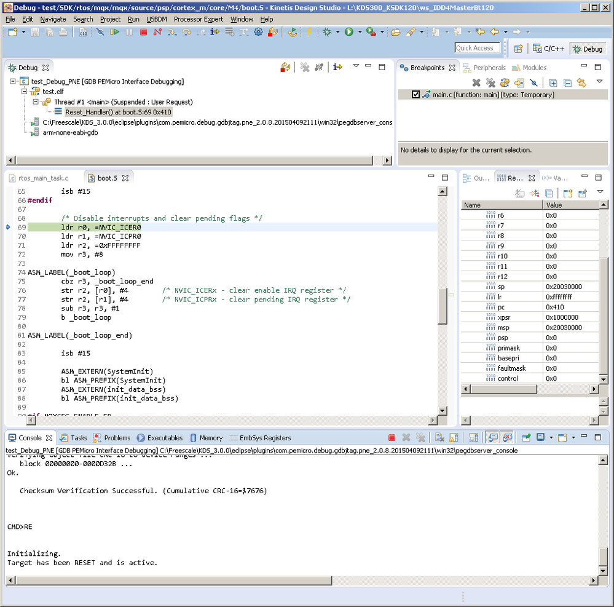
Task: Click the Resume (green play) toolbar button
Action: click(114, 32)
